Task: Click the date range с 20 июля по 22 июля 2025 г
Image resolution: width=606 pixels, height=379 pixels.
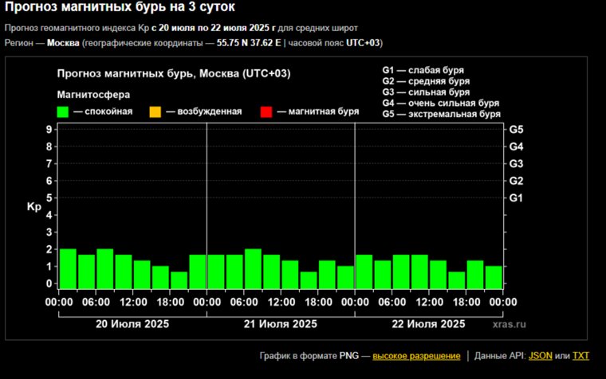Action: [214, 28]
